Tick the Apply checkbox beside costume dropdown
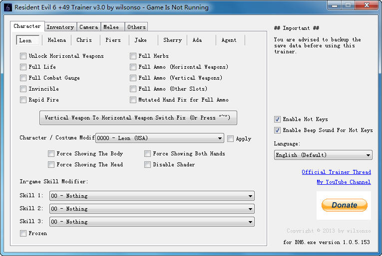Image resolution: width=382 pixels, height=256 pixels. 230,138
